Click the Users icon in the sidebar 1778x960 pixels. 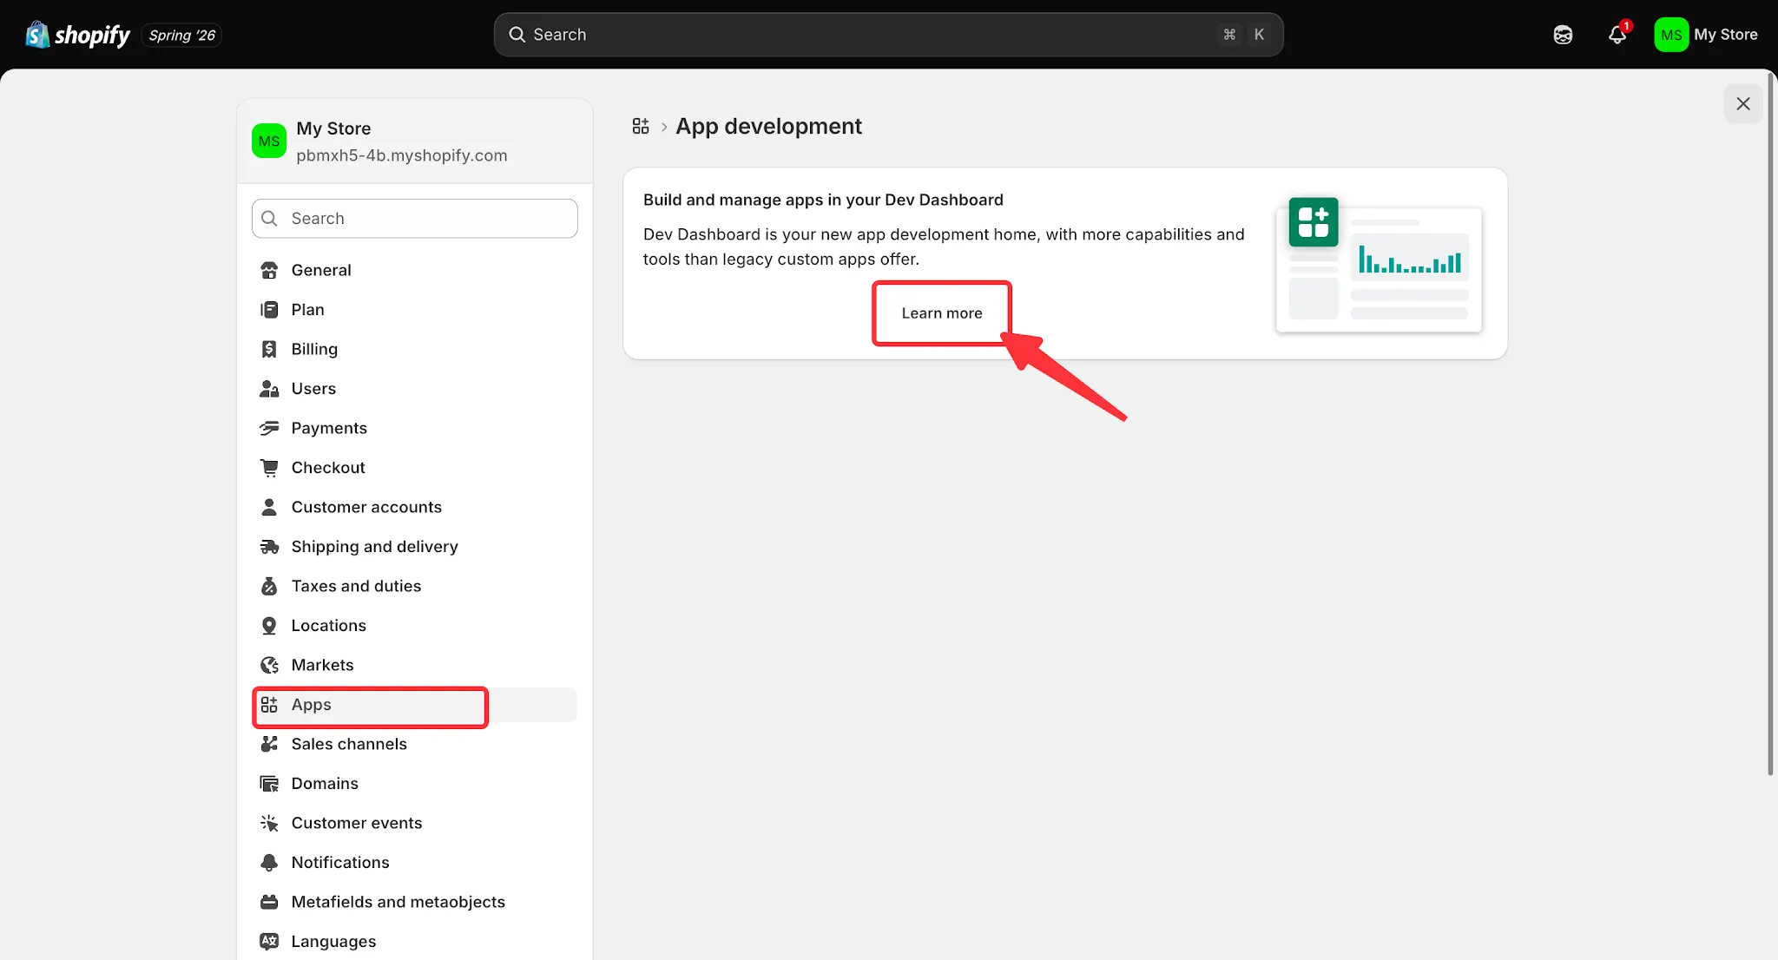pyautogui.click(x=269, y=389)
